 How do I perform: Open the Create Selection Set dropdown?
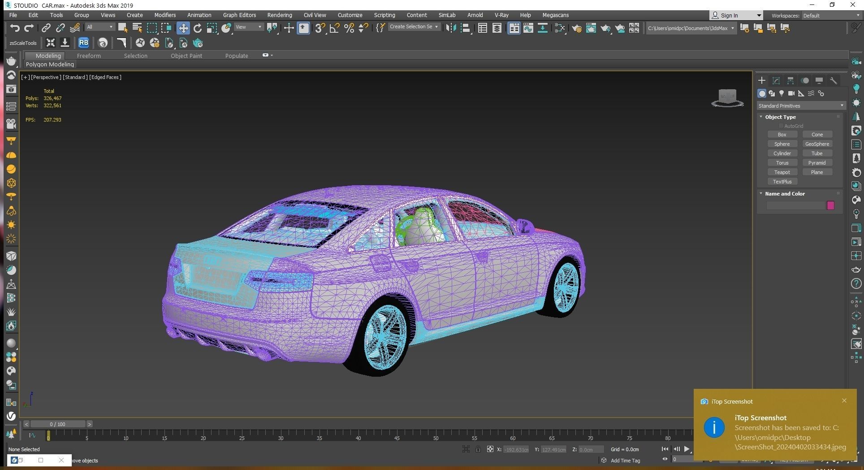tap(414, 27)
